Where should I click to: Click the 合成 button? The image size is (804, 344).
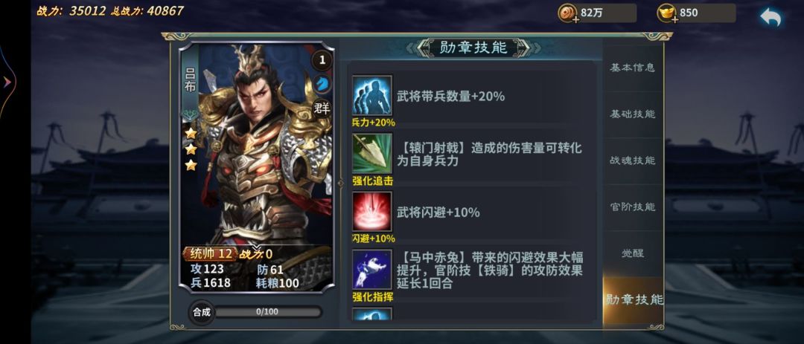coord(202,312)
